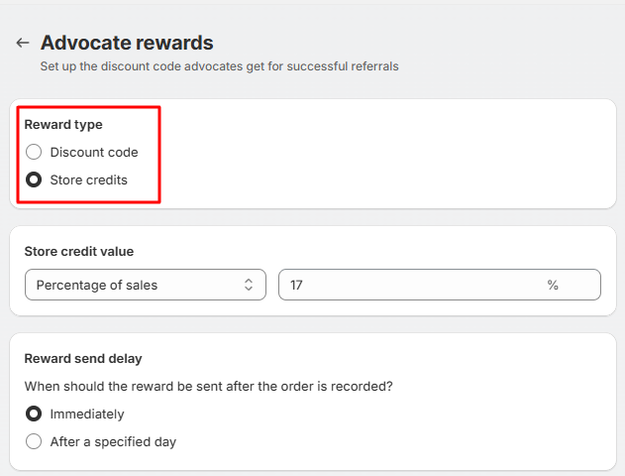Click the Advocate rewards page title
This screenshot has width=625, height=476.
[127, 43]
